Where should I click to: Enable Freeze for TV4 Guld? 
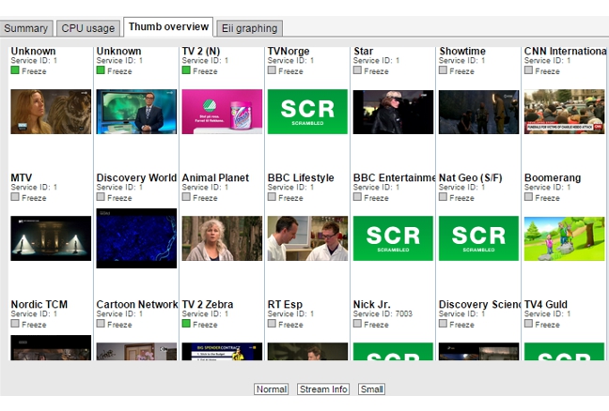[x=528, y=324]
